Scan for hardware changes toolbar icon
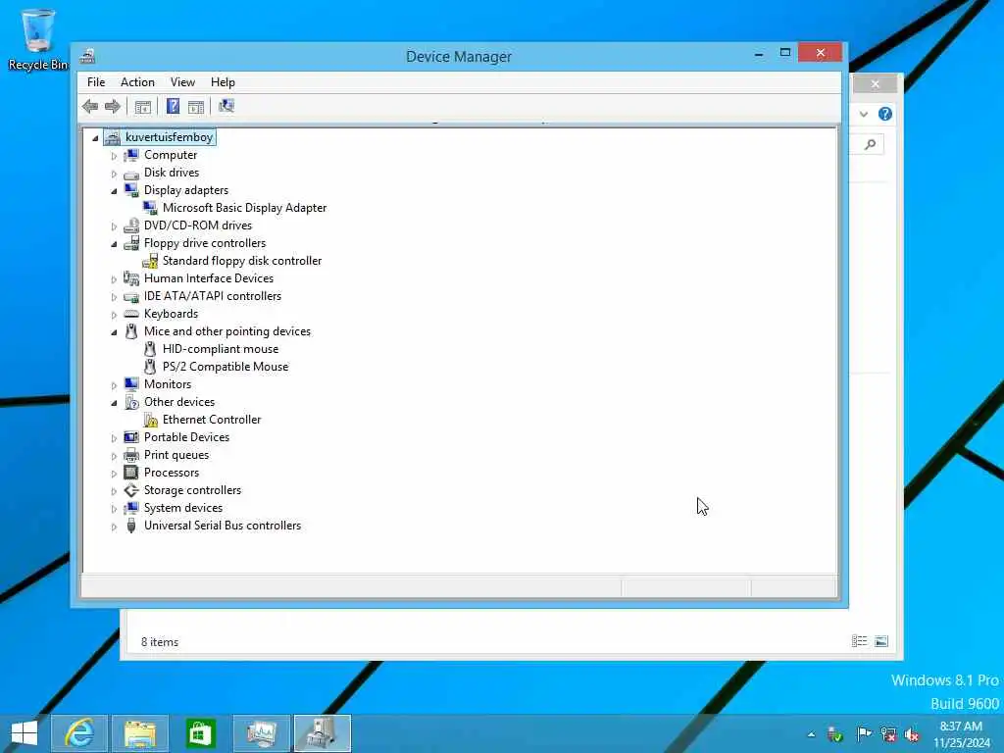 click(226, 106)
